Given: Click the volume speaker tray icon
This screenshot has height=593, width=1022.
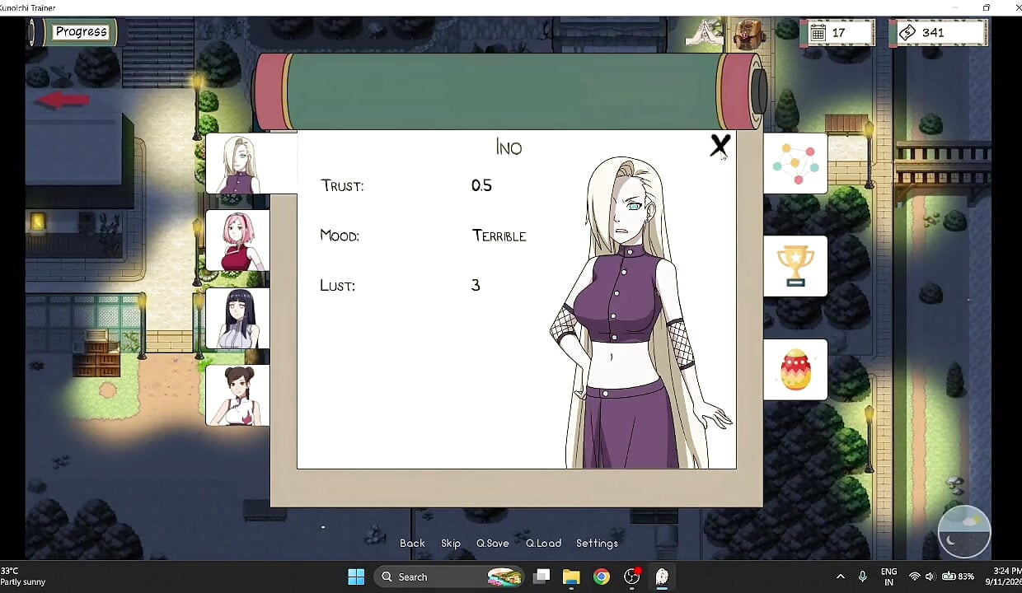Looking at the screenshot, I should click(930, 577).
